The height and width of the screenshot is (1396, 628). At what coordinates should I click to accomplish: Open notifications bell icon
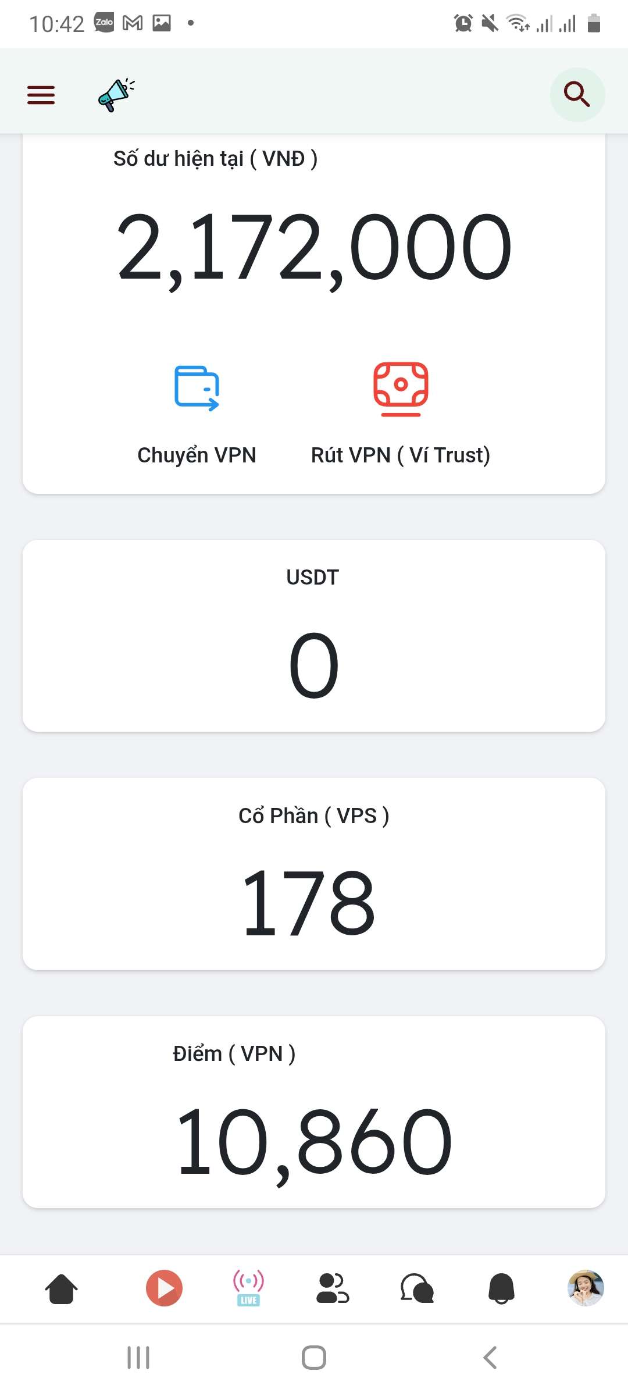coord(501,1288)
